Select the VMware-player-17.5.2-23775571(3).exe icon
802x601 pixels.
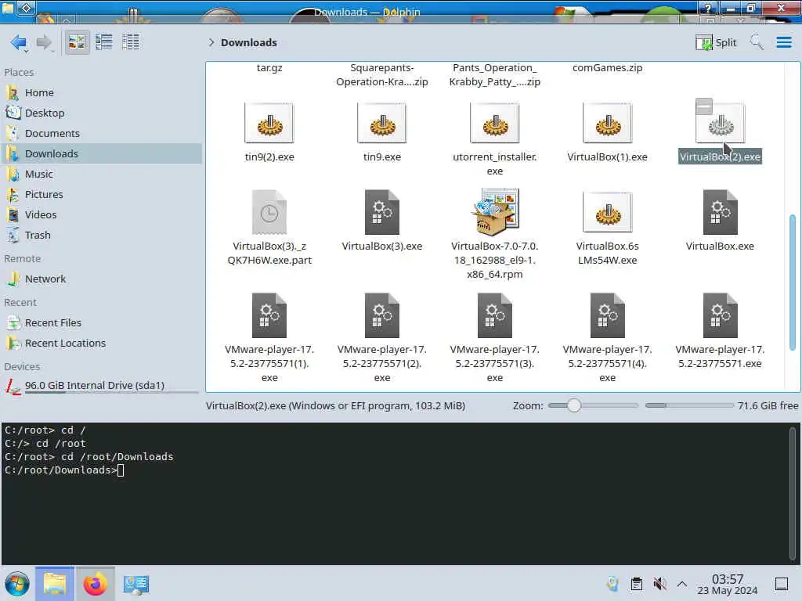[x=495, y=315]
